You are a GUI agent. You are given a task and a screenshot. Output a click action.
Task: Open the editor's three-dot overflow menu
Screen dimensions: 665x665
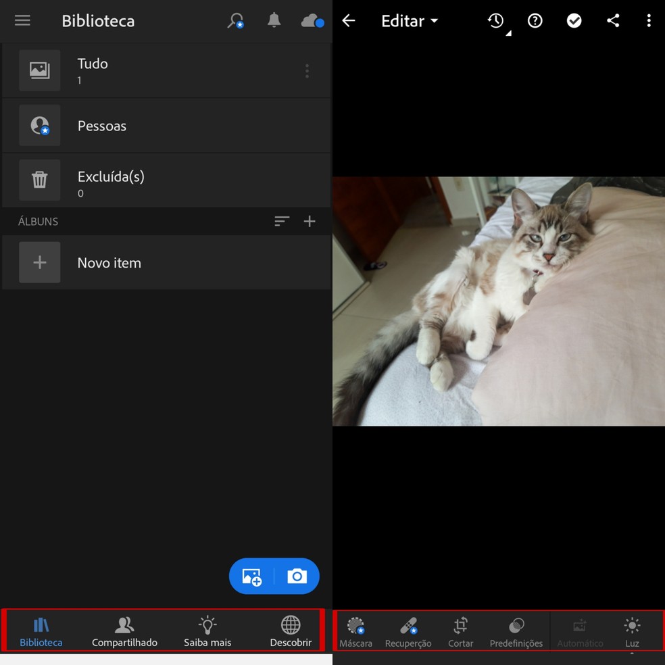pyautogui.click(x=649, y=21)
